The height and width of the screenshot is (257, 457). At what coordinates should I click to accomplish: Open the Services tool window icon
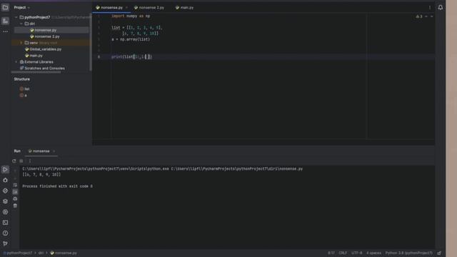point(5,212)
